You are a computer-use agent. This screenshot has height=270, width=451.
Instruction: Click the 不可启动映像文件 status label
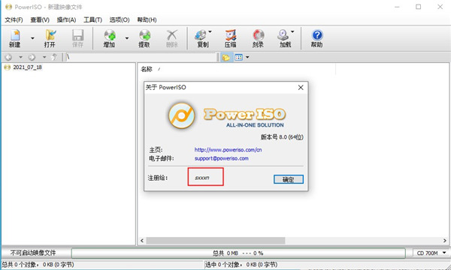tap(33, 253)
